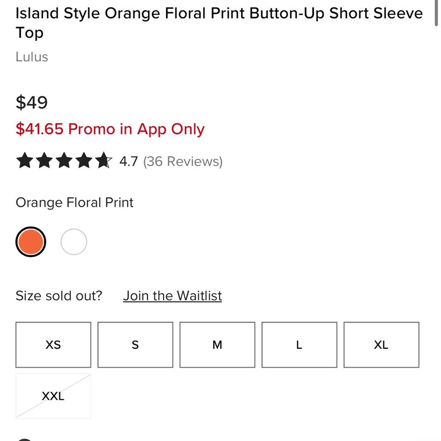Choose size XS

click(x=53, y=345)
